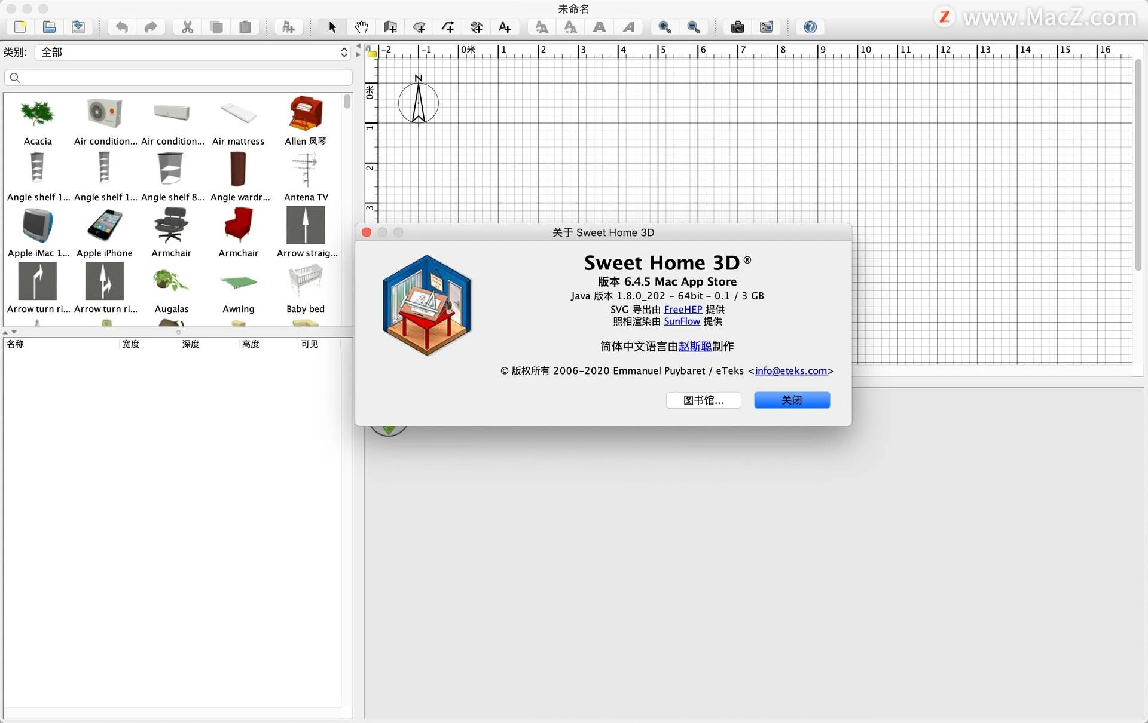Click the Decrease text size icon
This screenshot has height=723, width=1148.
pos(571,27)
